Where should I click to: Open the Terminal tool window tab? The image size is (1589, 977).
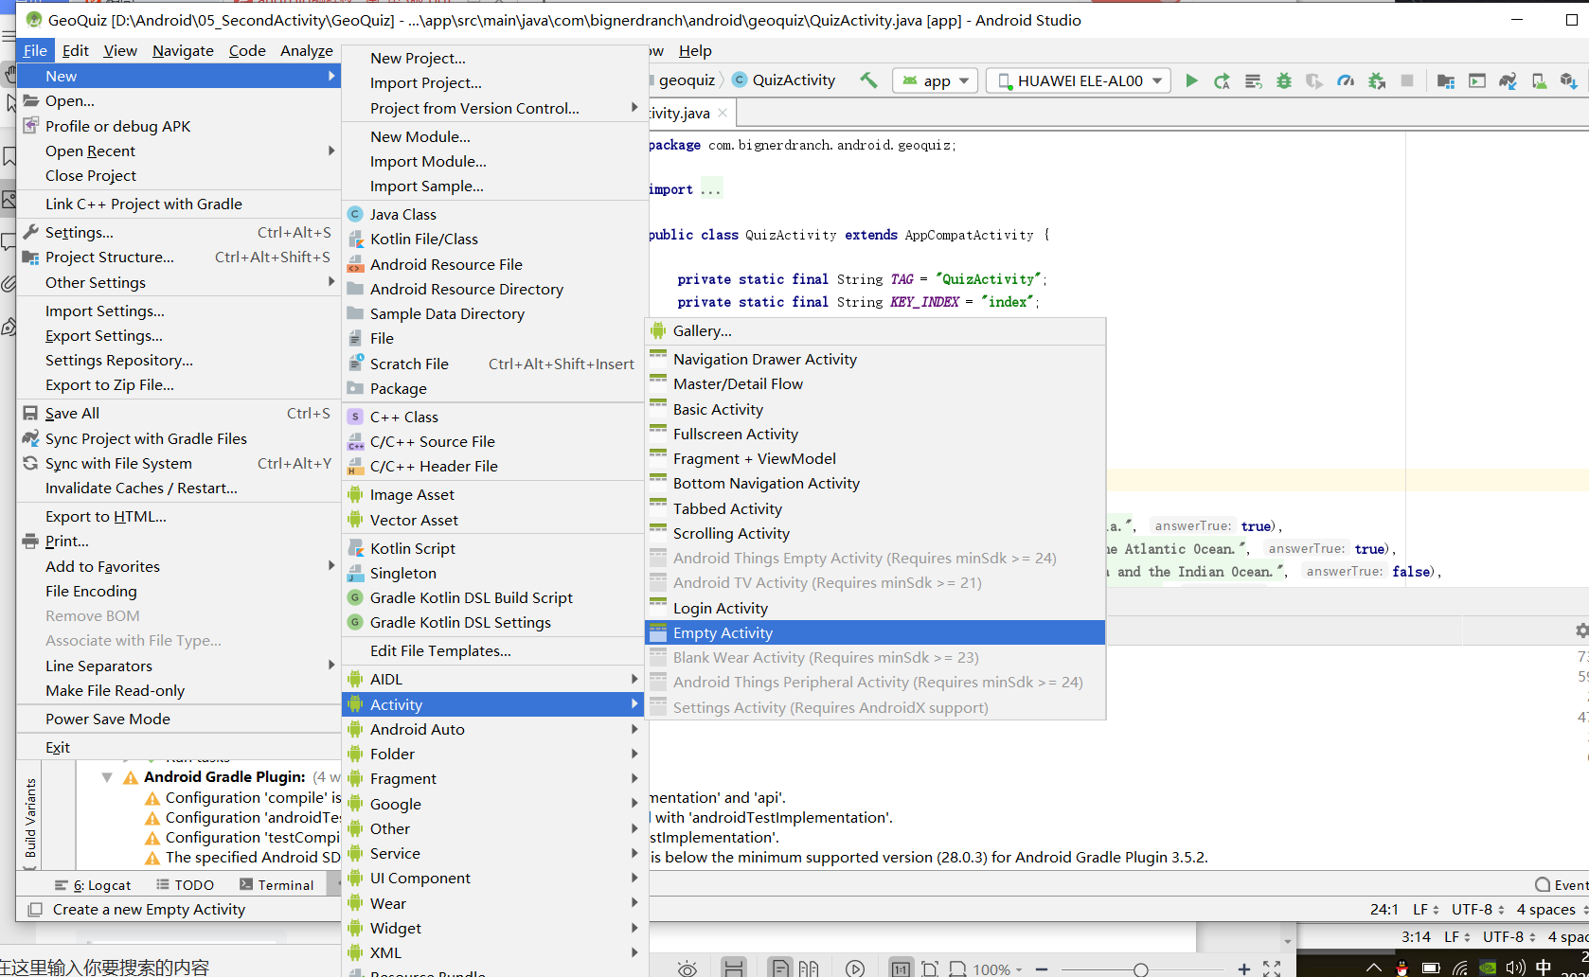(277, 885)
